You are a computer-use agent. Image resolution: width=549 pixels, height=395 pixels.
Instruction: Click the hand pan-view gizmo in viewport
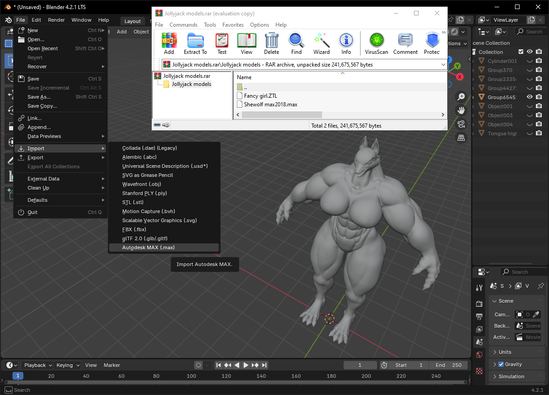(461, 110)
